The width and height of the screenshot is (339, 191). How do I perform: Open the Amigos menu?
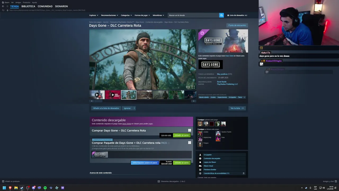(x=18, y=2)
